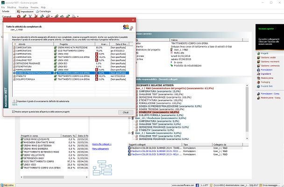Click the red X delete icon in Comandi toolbar
The image size is (284, 187).
pyautogui.click(x=36, y=16)
